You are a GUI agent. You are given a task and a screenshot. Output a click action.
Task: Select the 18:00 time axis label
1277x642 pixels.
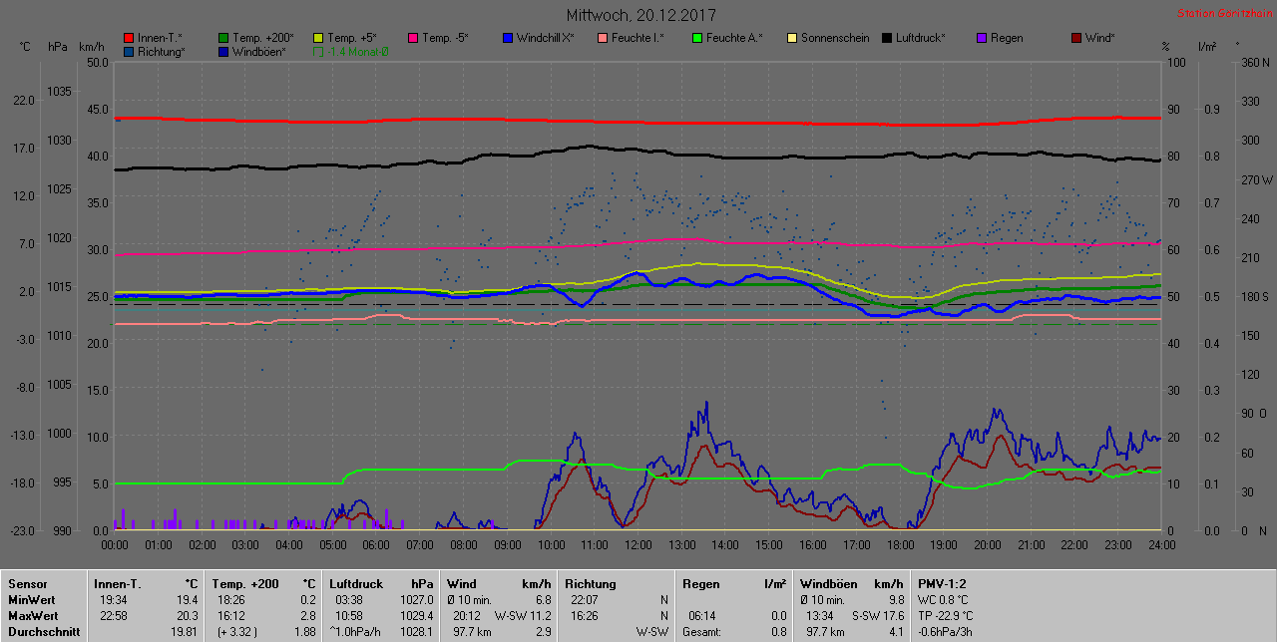(900, 545)
